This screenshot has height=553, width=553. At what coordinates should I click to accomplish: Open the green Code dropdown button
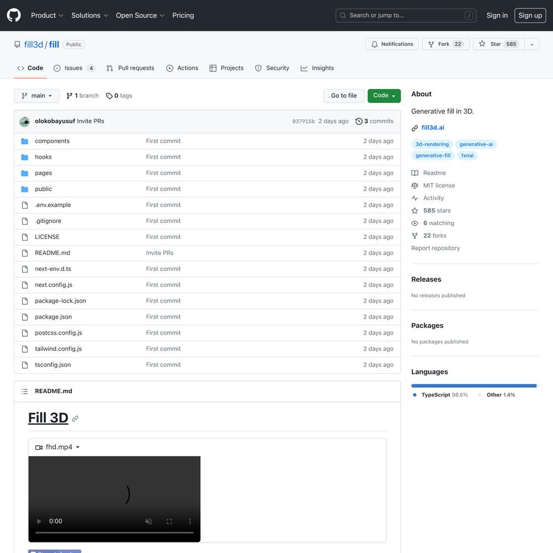pyautogui.click(x=384, y=96)
